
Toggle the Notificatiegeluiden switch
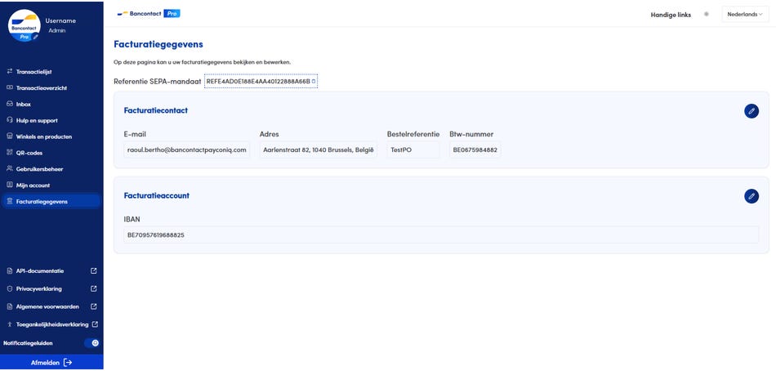91,342
